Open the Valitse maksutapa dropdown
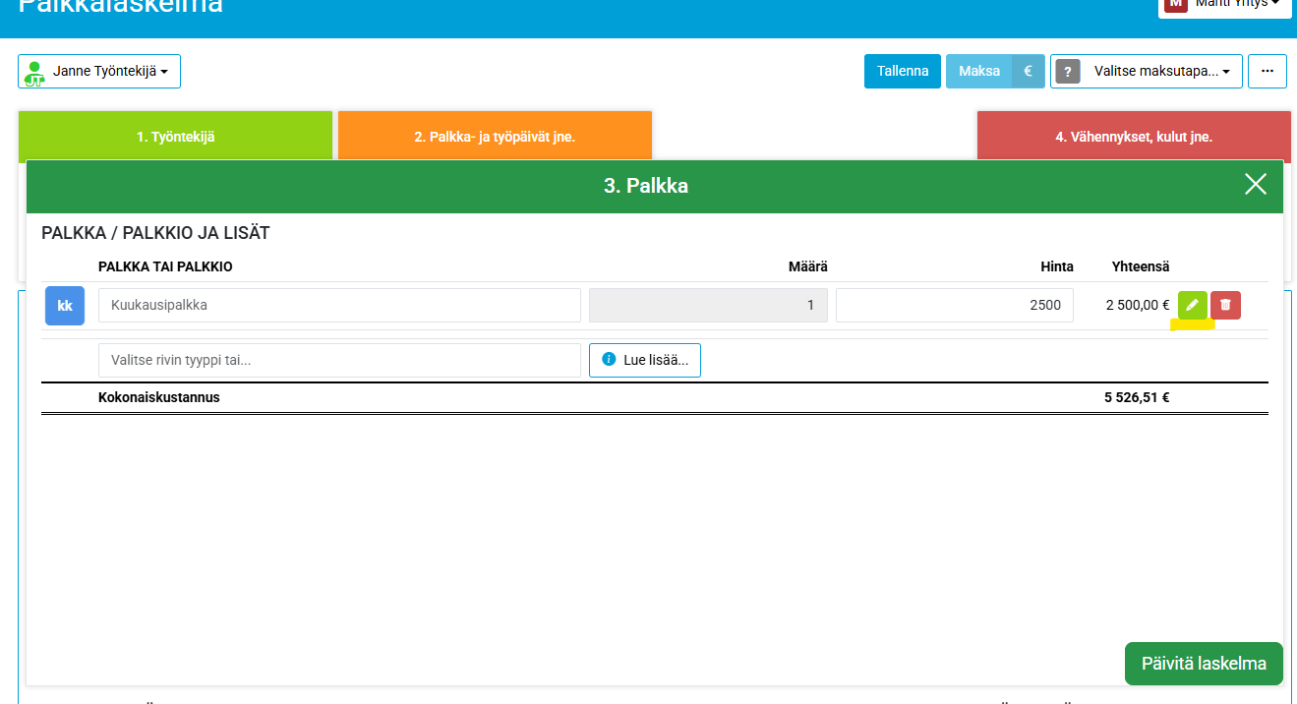This screenshot has height=704, width=1297. (x=1161, y=71)
